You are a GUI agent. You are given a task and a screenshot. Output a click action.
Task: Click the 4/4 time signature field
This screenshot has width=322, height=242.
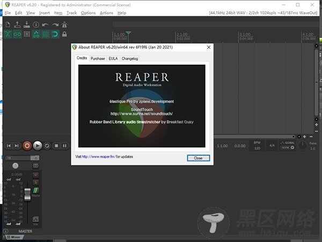coord(272,146)
